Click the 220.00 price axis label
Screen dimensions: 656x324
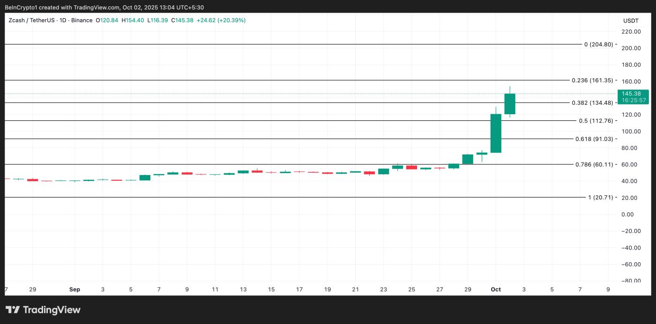pos(631,31)
